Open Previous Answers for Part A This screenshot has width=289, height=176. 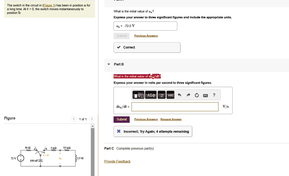coord(146,36)
